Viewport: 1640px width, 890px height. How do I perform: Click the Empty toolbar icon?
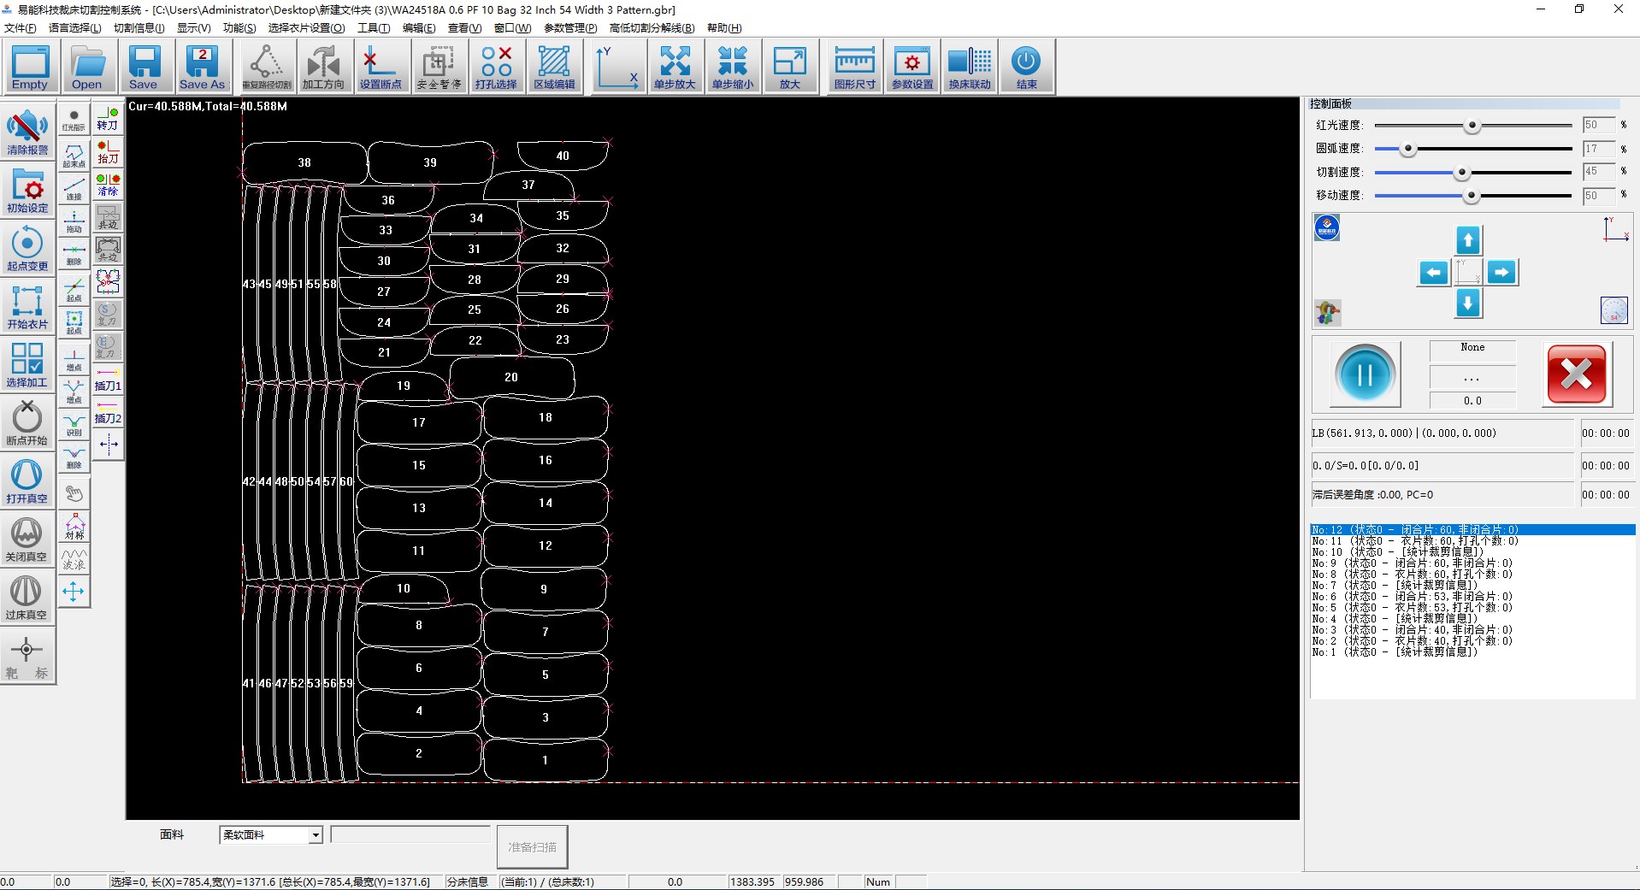point(30,68)
